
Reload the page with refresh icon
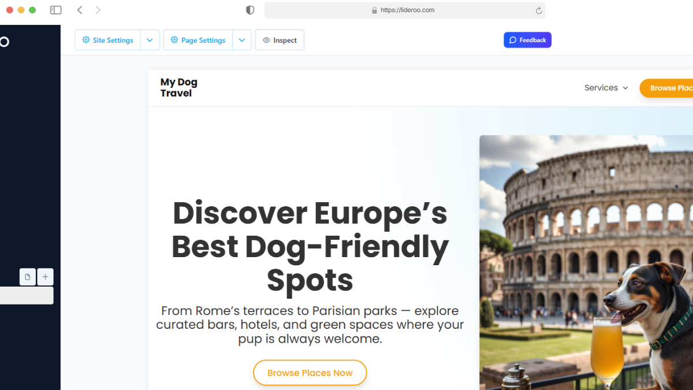[539, 10]
